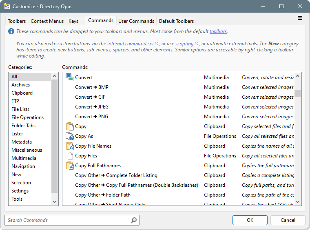Image resolution: width=310 pixels, height=230 pixels.
Task: Select the All category
Action: point(30,77)
